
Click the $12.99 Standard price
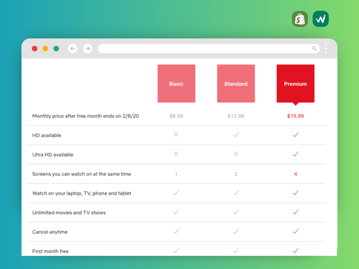[x=236, y=116]
